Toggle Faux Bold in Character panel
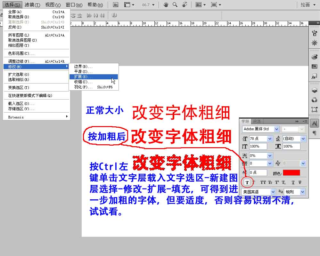This screenshot has width=320, height=256. (x=247, y=182)
